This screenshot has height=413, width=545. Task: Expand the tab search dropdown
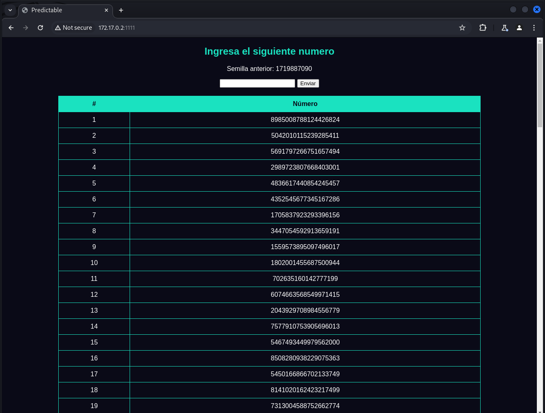pyautogui.click(x=10, y=10)
